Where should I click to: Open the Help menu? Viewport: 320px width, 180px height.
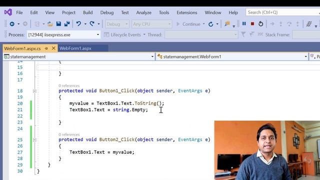233,12
